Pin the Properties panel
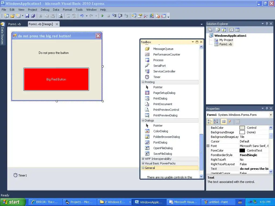Image resolution: width=275 pixels, height=206 pixels. [x=267, y=108]
